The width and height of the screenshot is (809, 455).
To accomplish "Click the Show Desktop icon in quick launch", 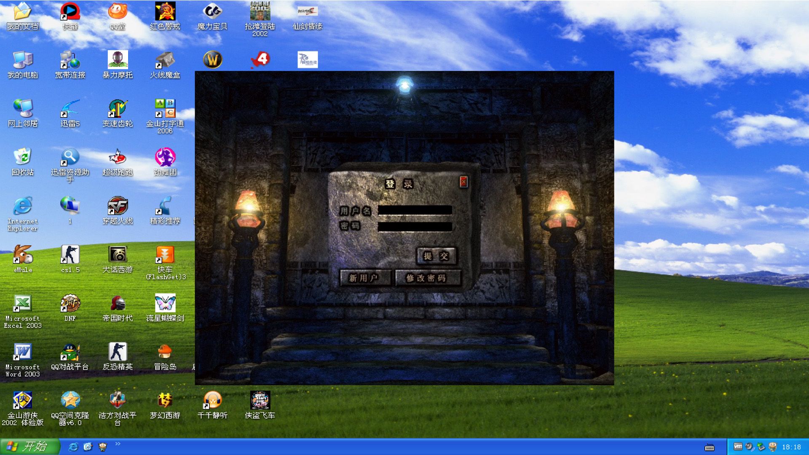I will [x=88, y=447].
